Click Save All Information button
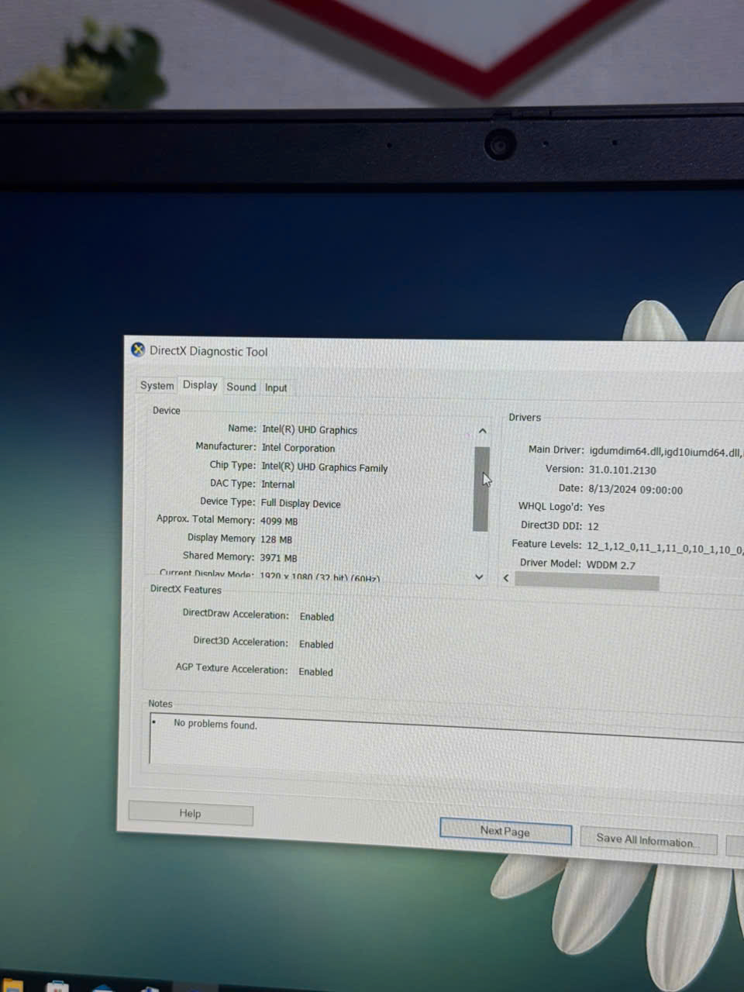 pos(648,839)
